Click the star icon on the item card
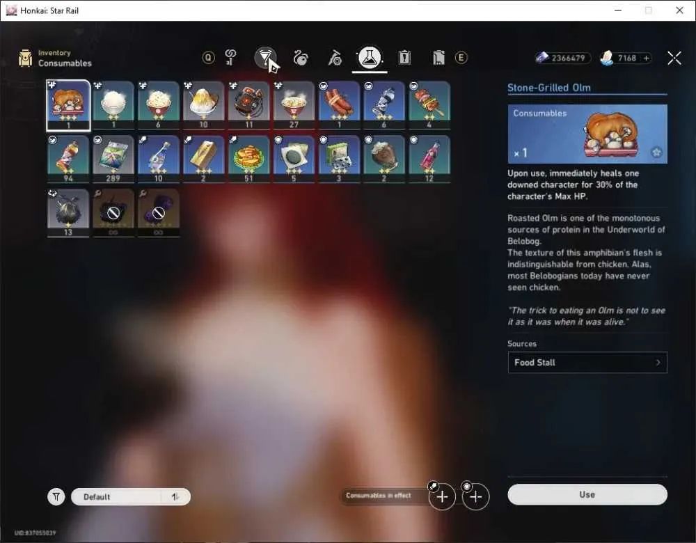The width and height of the screenshot is (696, 543). pos(656,152)
